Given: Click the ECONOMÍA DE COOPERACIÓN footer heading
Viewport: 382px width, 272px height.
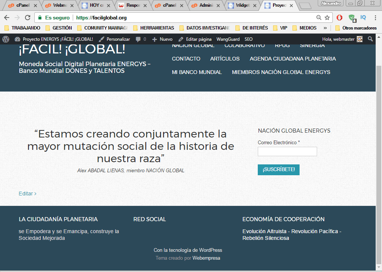Looking at the screenshot, I should pos(284,219).
